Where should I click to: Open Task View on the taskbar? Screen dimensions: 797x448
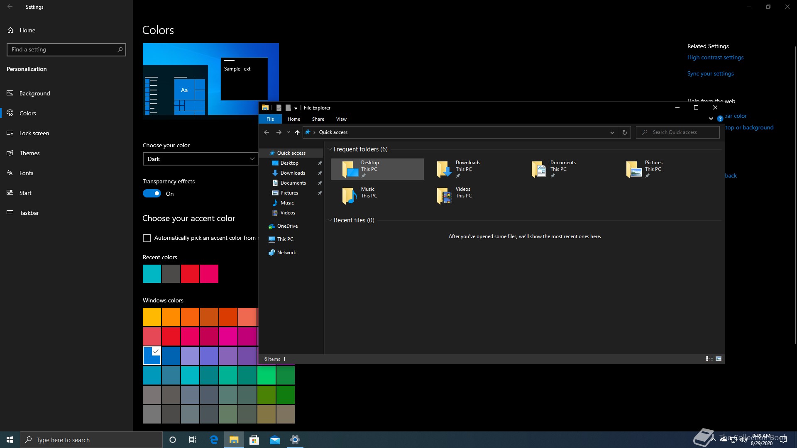click(x=193, y=440)
